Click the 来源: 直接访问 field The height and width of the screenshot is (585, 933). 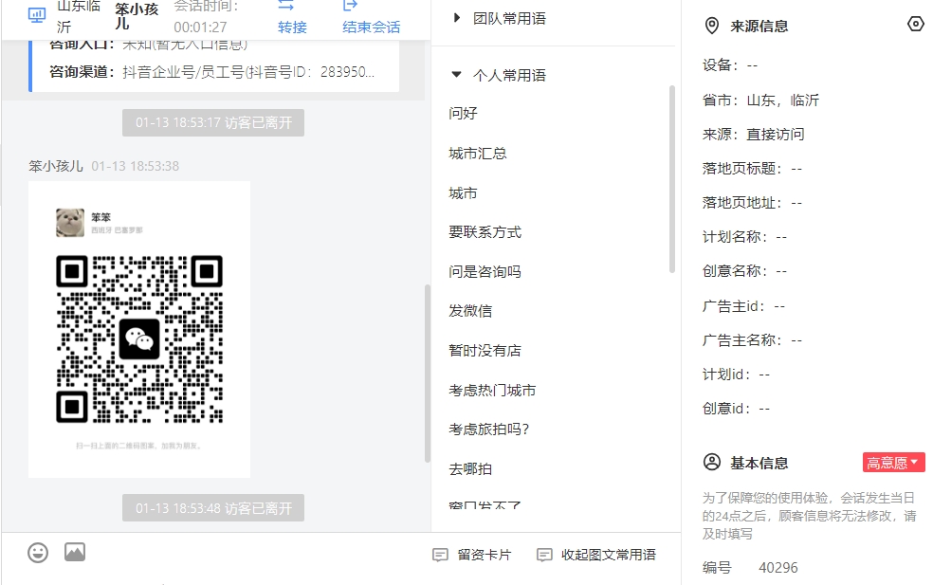pyautogui.click(x=753, y=135)
